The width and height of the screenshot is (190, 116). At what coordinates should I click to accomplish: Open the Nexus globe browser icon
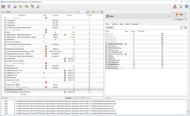pyautogui.click(x=15, y=7)
